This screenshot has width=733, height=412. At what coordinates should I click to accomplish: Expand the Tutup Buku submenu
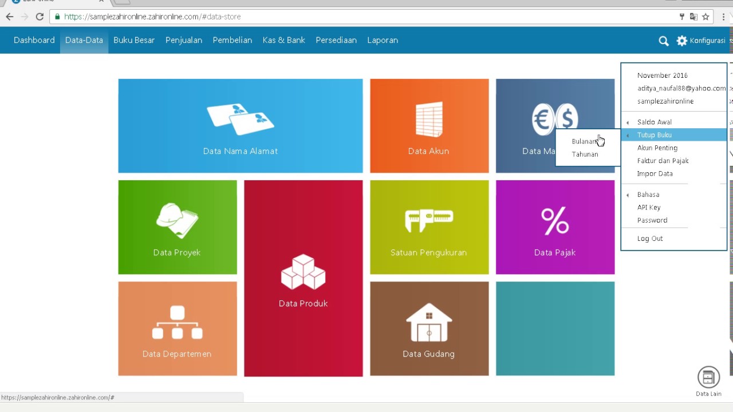pos(674,135)
